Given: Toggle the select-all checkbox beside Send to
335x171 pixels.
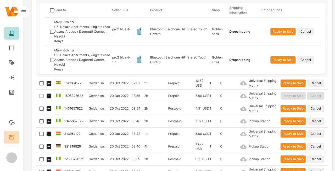Looking at the screenshot, I should (52, 10).
